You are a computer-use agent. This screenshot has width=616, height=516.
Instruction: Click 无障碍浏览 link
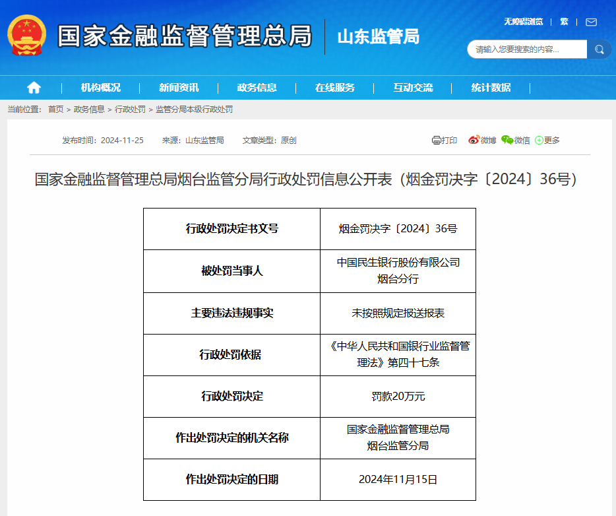pos(523,22)
